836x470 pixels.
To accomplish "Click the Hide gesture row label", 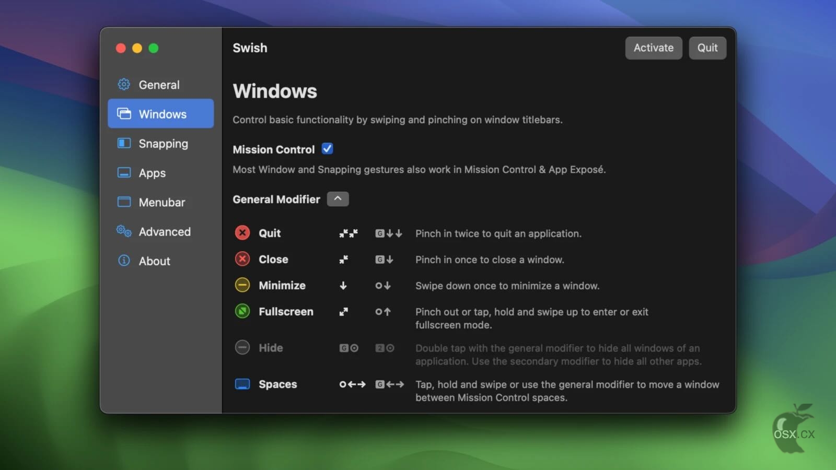I will coord(271,347).
